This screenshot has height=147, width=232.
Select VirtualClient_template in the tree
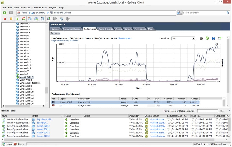pyautogui.click(x=30, y=83)
